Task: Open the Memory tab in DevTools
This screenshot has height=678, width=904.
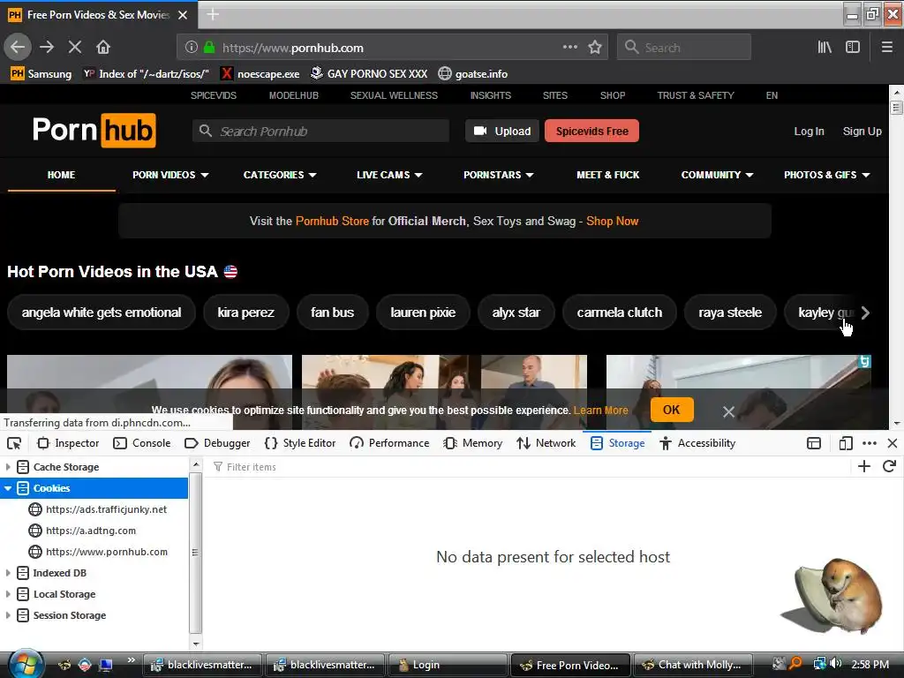Action: point(473,443)
